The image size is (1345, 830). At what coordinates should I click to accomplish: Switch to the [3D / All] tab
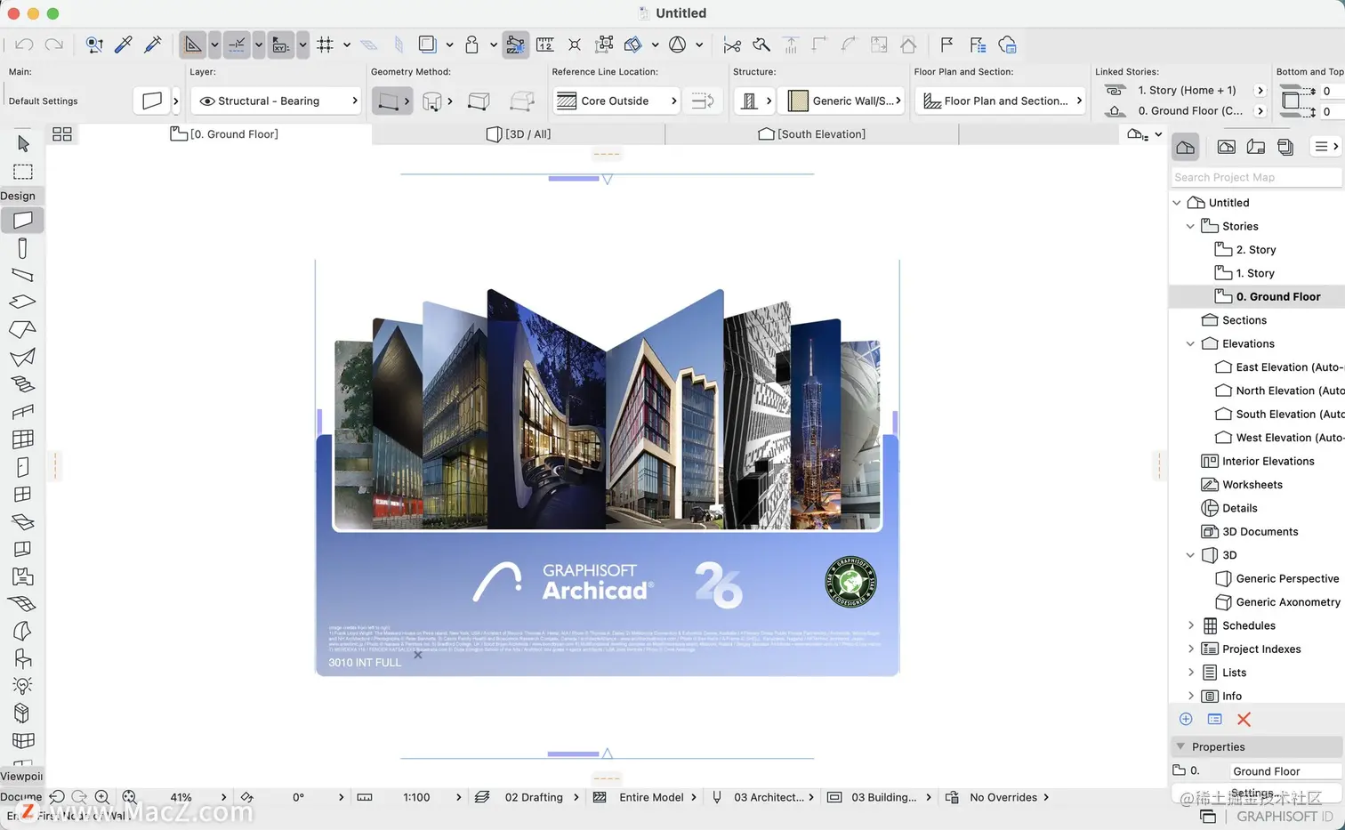pos(519,133)
